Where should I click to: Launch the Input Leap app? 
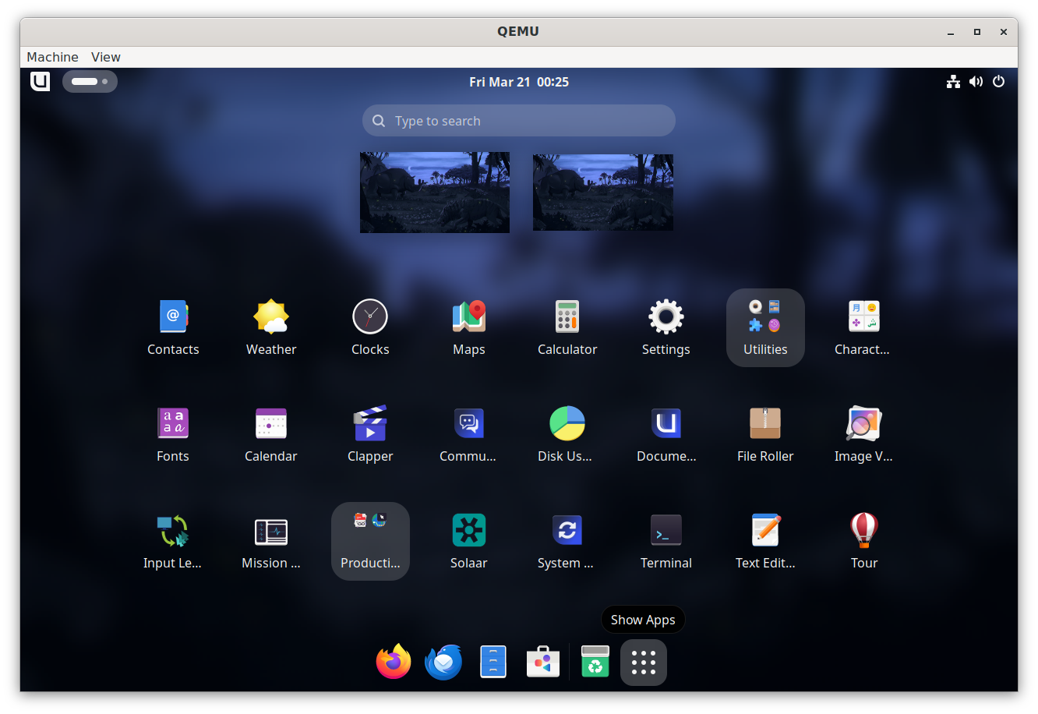click(x=173, y=541)
